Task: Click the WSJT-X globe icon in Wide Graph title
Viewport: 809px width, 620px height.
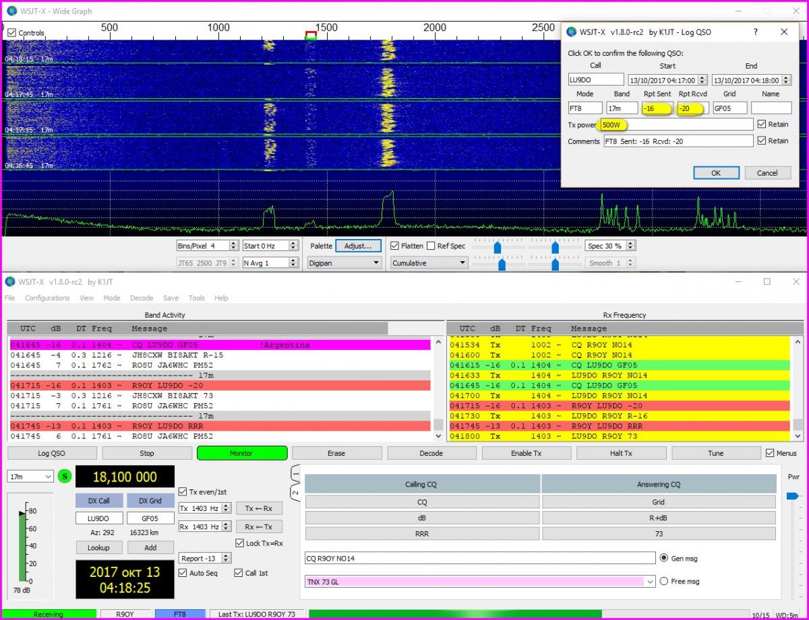Action: [11, 11]
